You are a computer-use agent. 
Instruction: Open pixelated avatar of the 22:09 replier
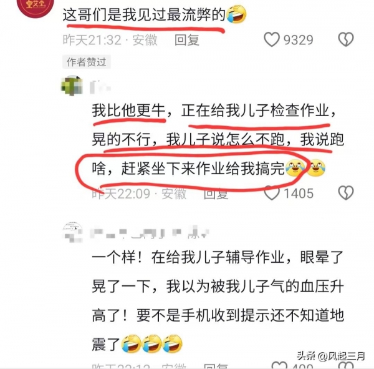click(x=72, y=86)
